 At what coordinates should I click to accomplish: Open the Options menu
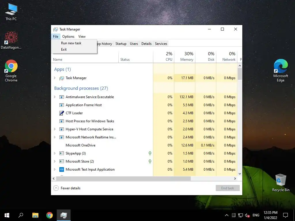click(x=68, y=37)
